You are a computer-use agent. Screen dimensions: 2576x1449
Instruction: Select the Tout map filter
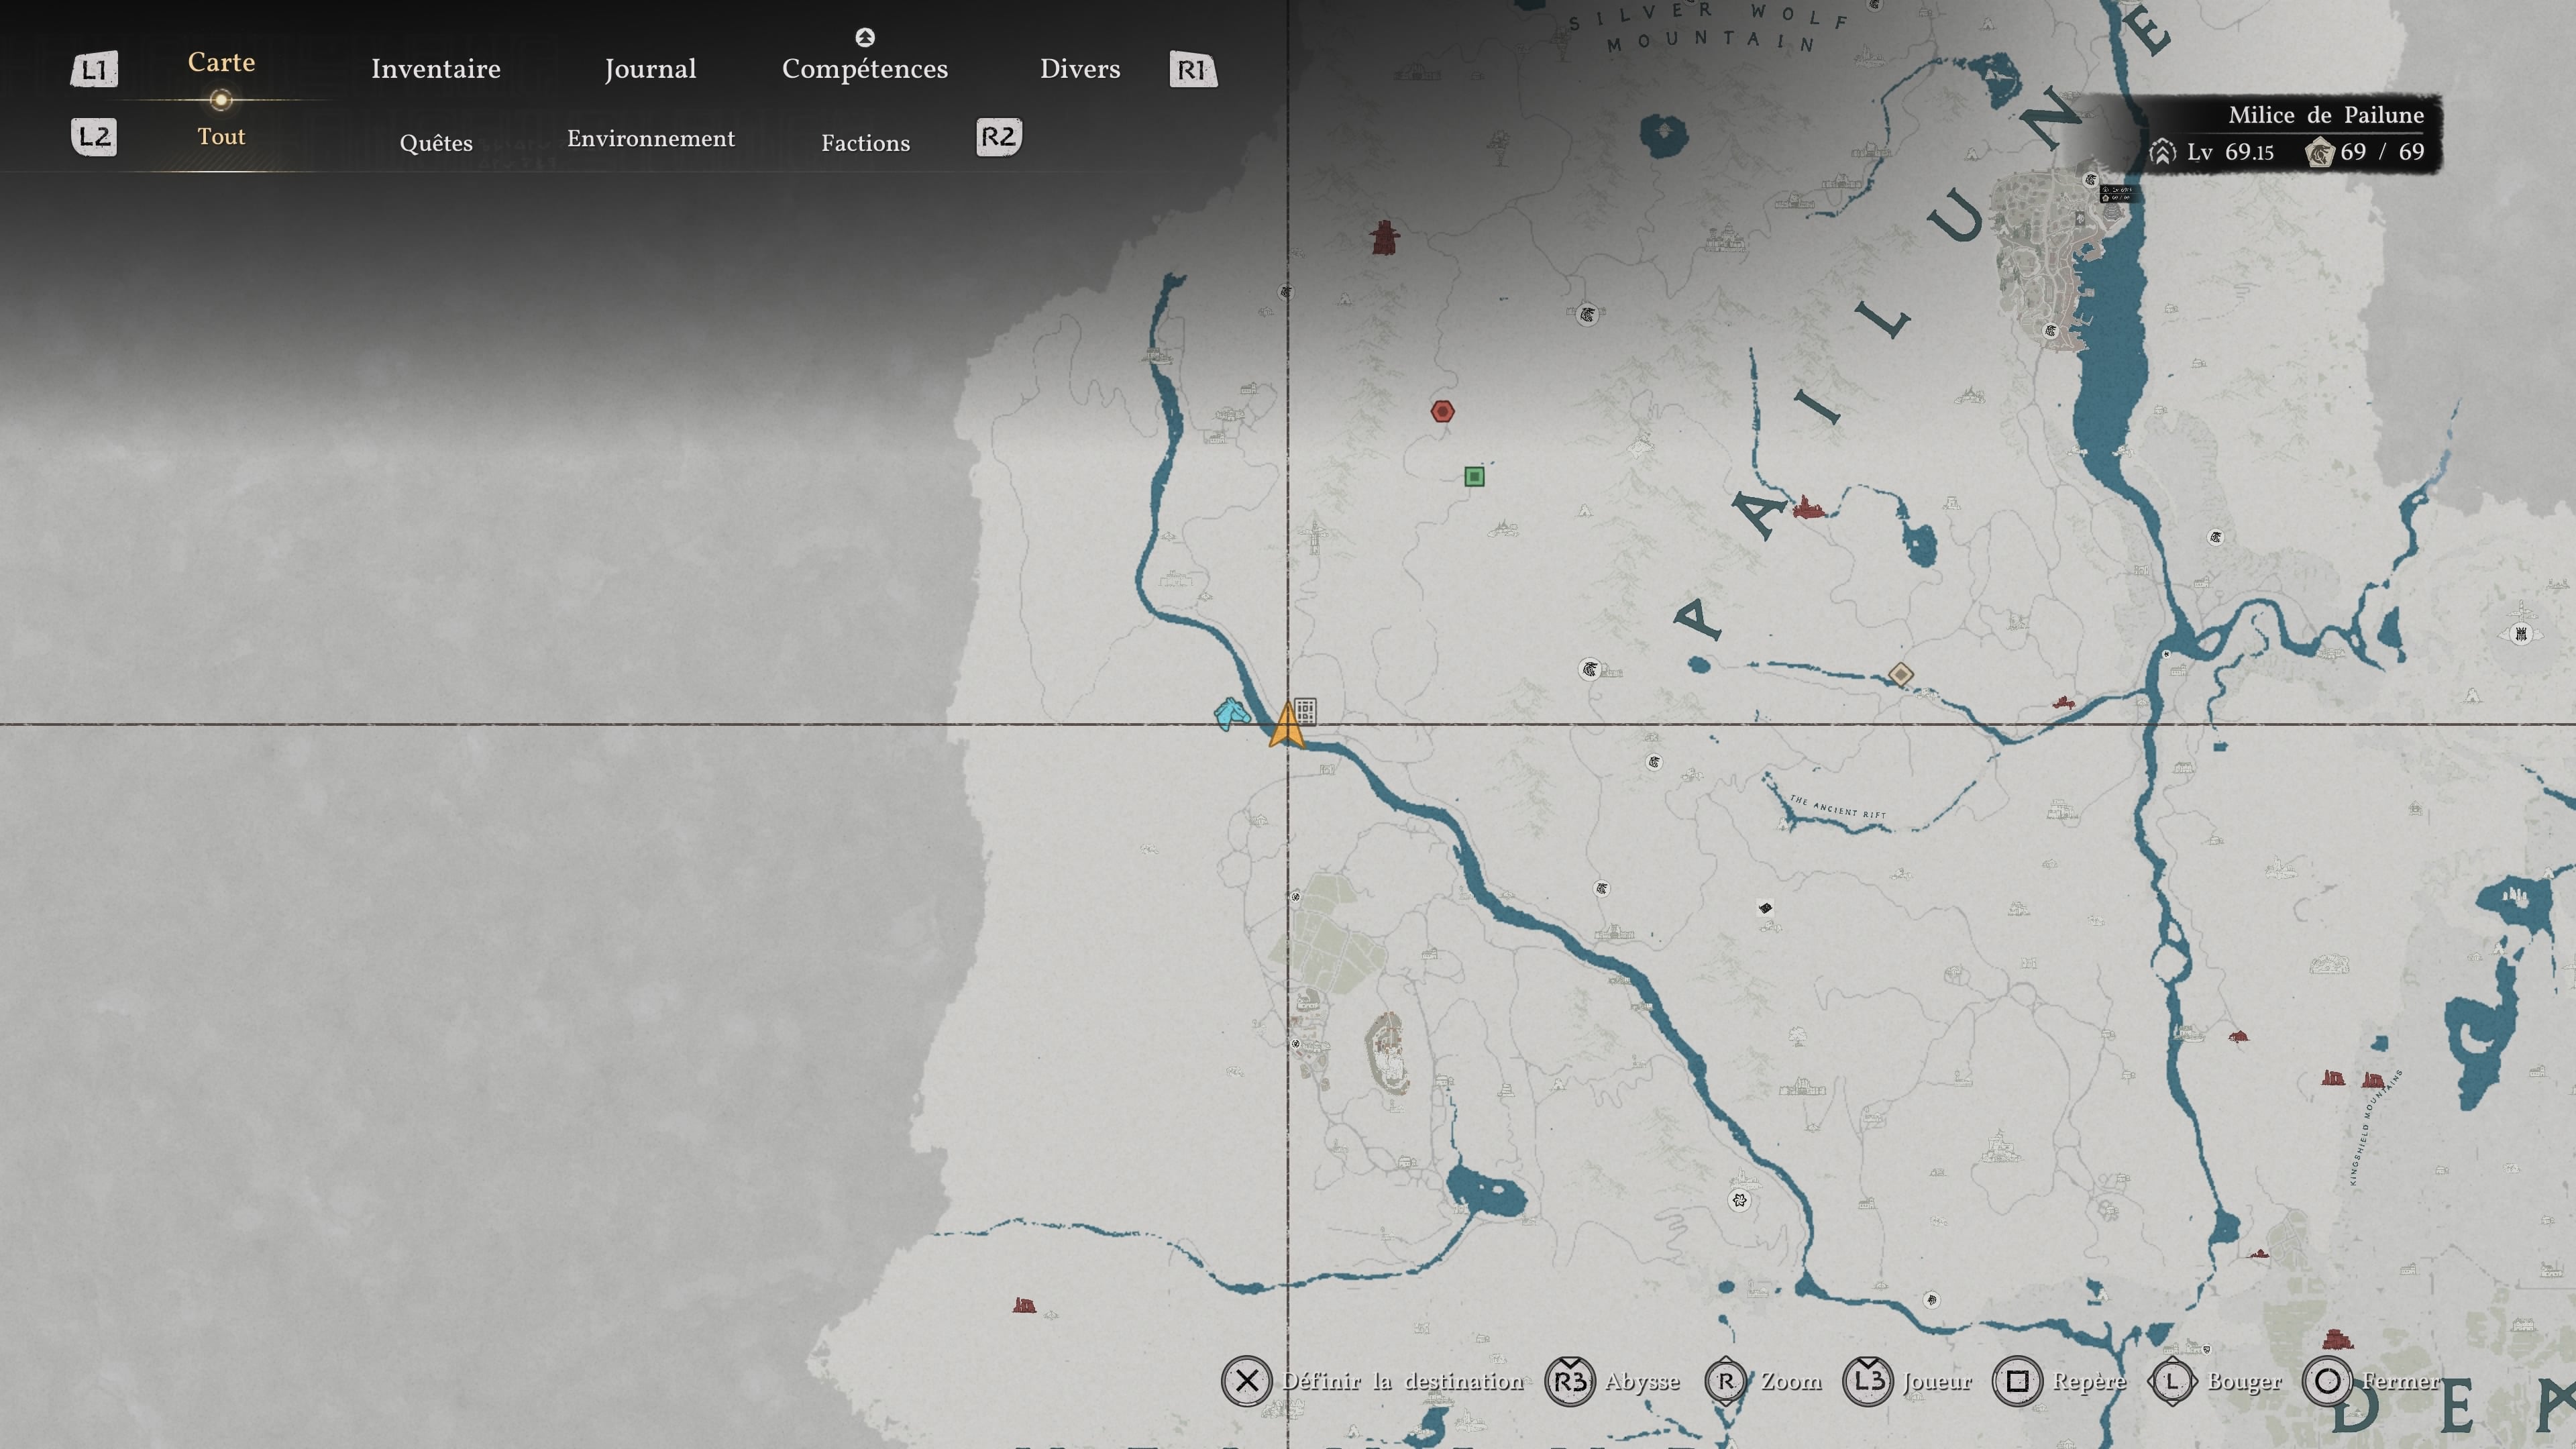(x=221, y=136)
